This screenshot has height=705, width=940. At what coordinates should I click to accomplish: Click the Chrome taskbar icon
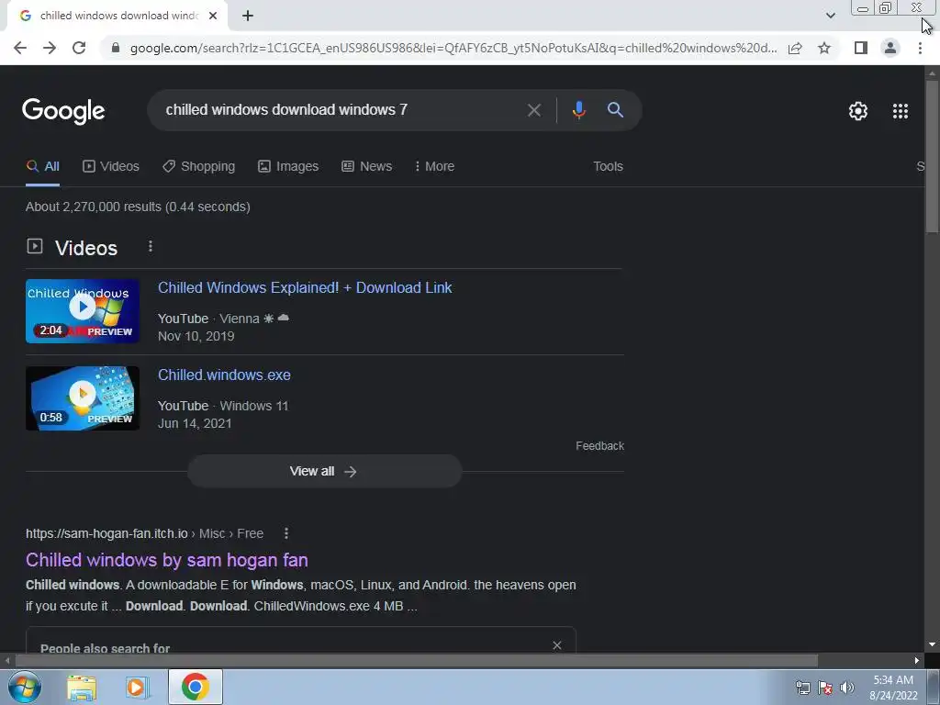pos(195,687)
